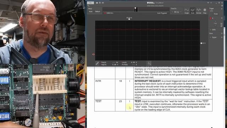Open Digital settings gear

pyautogui.click(x=222, y=37)
